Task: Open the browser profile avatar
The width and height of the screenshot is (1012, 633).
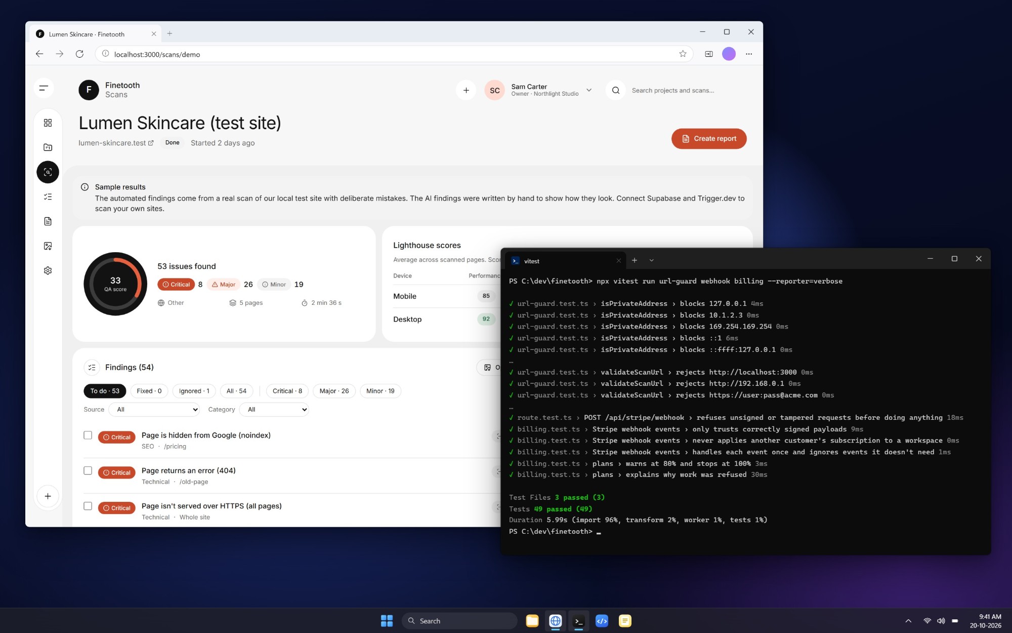Action: pyautogui.click(x=729, y=54)
